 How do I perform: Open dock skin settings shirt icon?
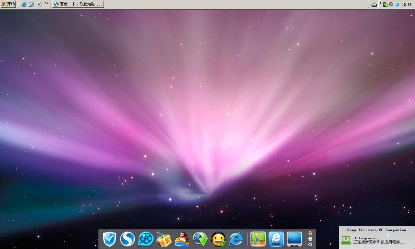[310, 239]
